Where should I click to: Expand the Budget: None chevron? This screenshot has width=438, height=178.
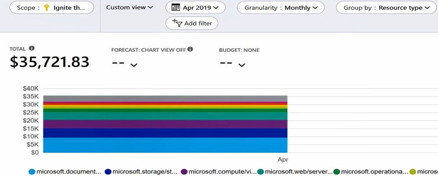click(x=242, y=65)
